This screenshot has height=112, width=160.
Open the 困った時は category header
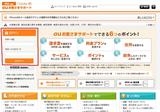tap(138, 96)
